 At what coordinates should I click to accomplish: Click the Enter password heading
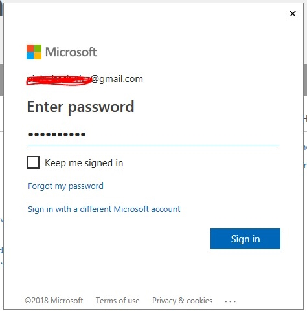click(x=80, y=107)
